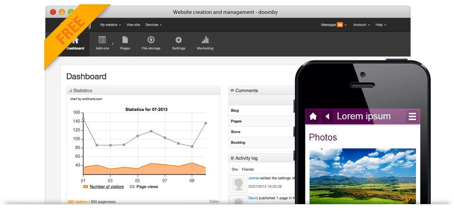Viewport: 454px width, 213px height.
Task: Open the hamburger menu on phone
Action: [412, 117]
